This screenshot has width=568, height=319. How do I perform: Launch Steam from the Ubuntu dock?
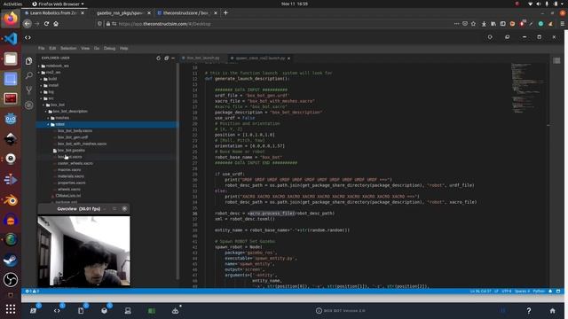coord(11,260)
